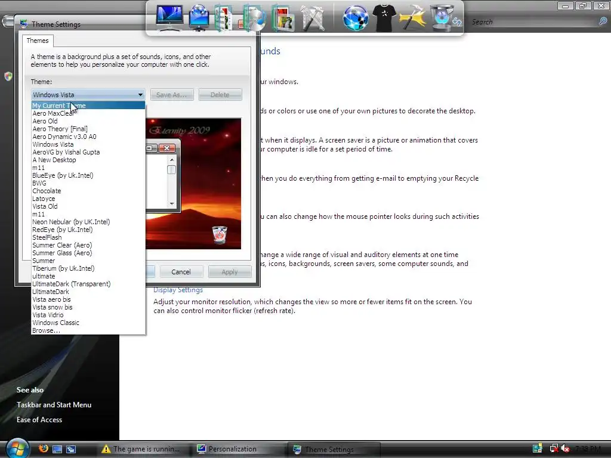Screen dimensions: 611x458
Task: Select Aero Theory [Final] theme
Action: tap(88, 129)
